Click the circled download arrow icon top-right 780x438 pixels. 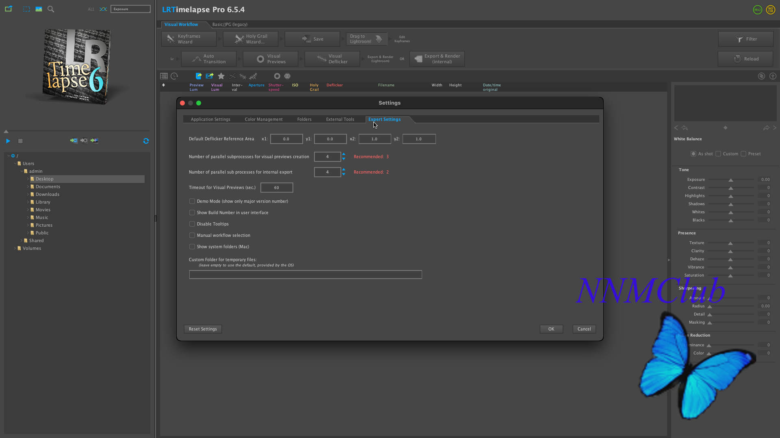[x=773, y=76]
